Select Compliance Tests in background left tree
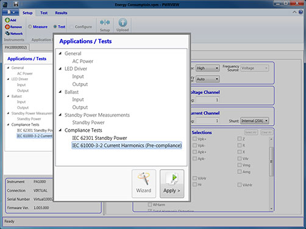 (26, 125)
